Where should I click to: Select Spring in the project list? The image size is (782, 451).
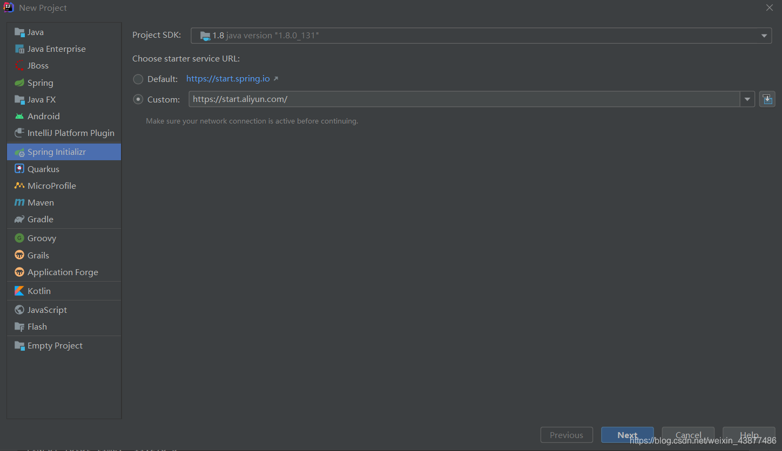[64, 83]
